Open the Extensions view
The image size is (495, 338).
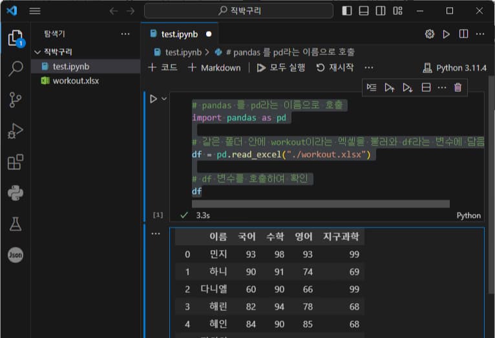click(x=16, y=162)
